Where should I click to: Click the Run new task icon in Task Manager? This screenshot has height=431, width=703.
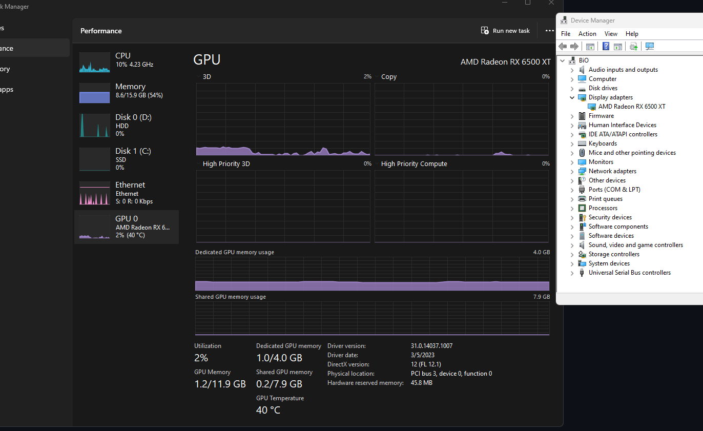pos(484,30)
